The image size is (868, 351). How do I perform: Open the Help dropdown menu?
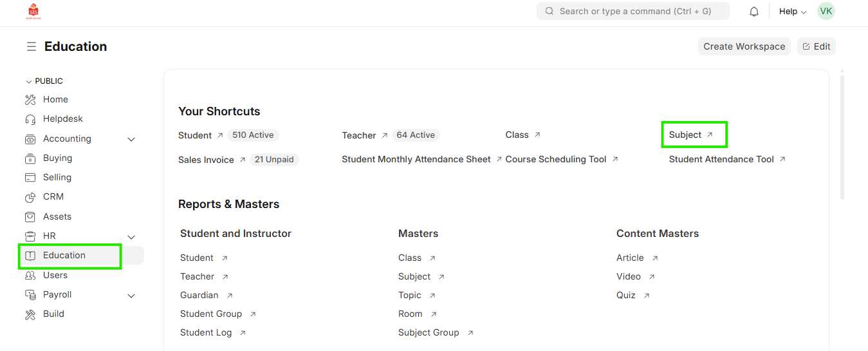click(792, 12)
